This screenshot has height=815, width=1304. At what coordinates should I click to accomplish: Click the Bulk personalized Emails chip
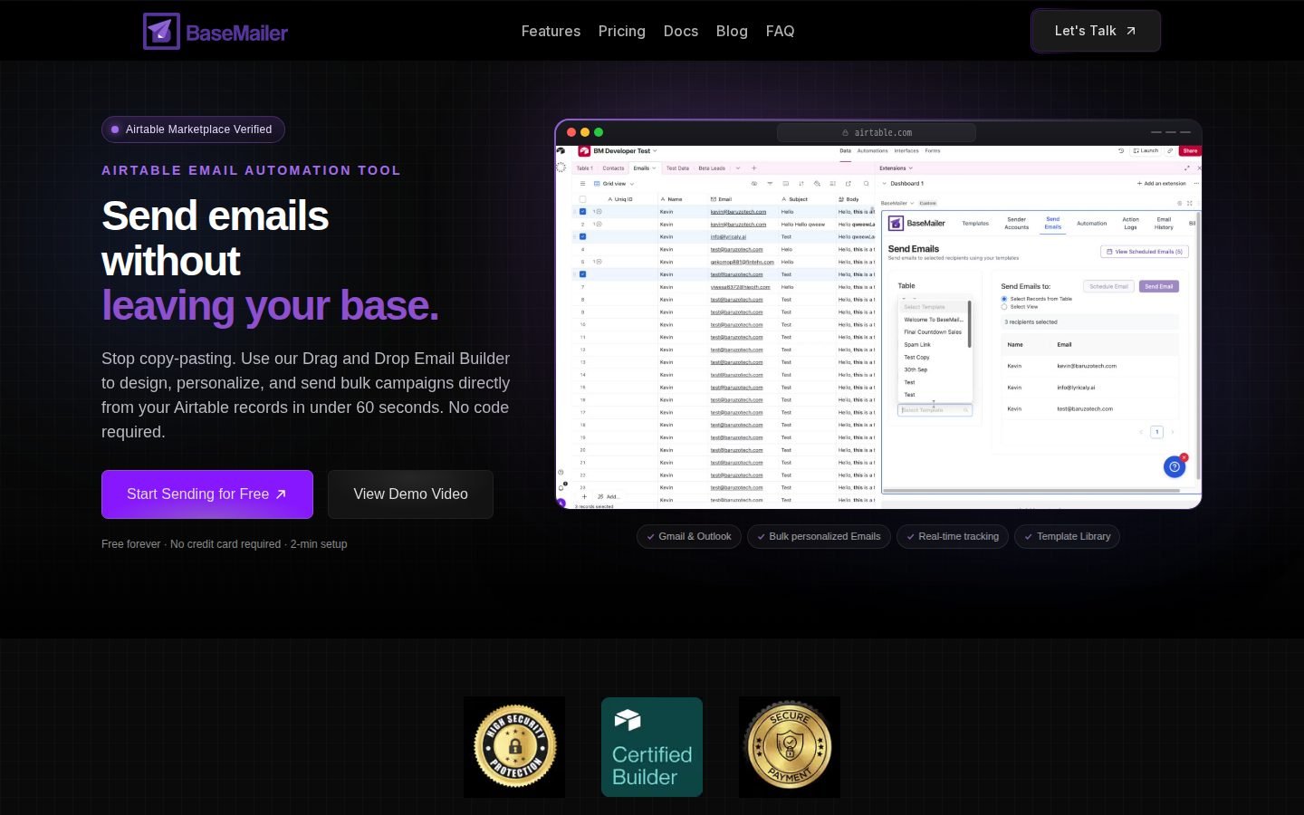click(x=819, y=537)
